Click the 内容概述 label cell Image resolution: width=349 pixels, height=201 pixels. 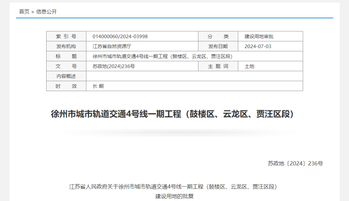(66, 76)
